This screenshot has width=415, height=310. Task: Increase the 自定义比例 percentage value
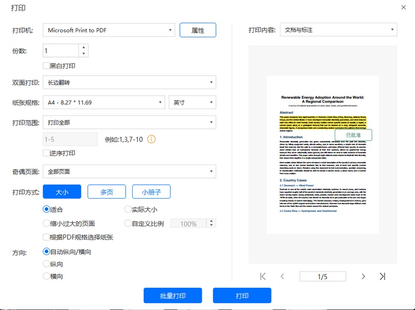tap(211, 221)
